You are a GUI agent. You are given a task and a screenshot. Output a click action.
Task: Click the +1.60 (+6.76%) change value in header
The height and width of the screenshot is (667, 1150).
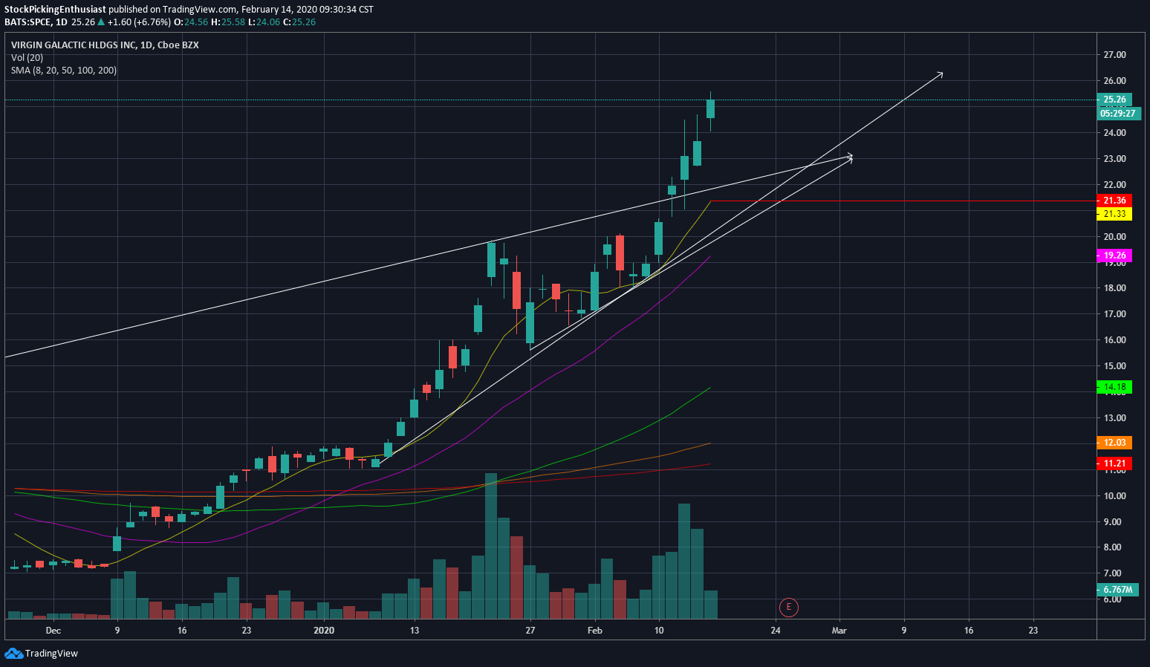tap(140, 22)
